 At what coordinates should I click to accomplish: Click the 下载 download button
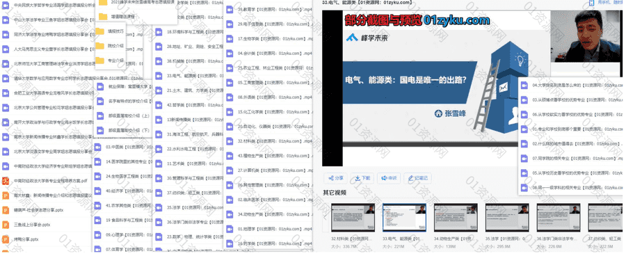click(x=363, y=178)
